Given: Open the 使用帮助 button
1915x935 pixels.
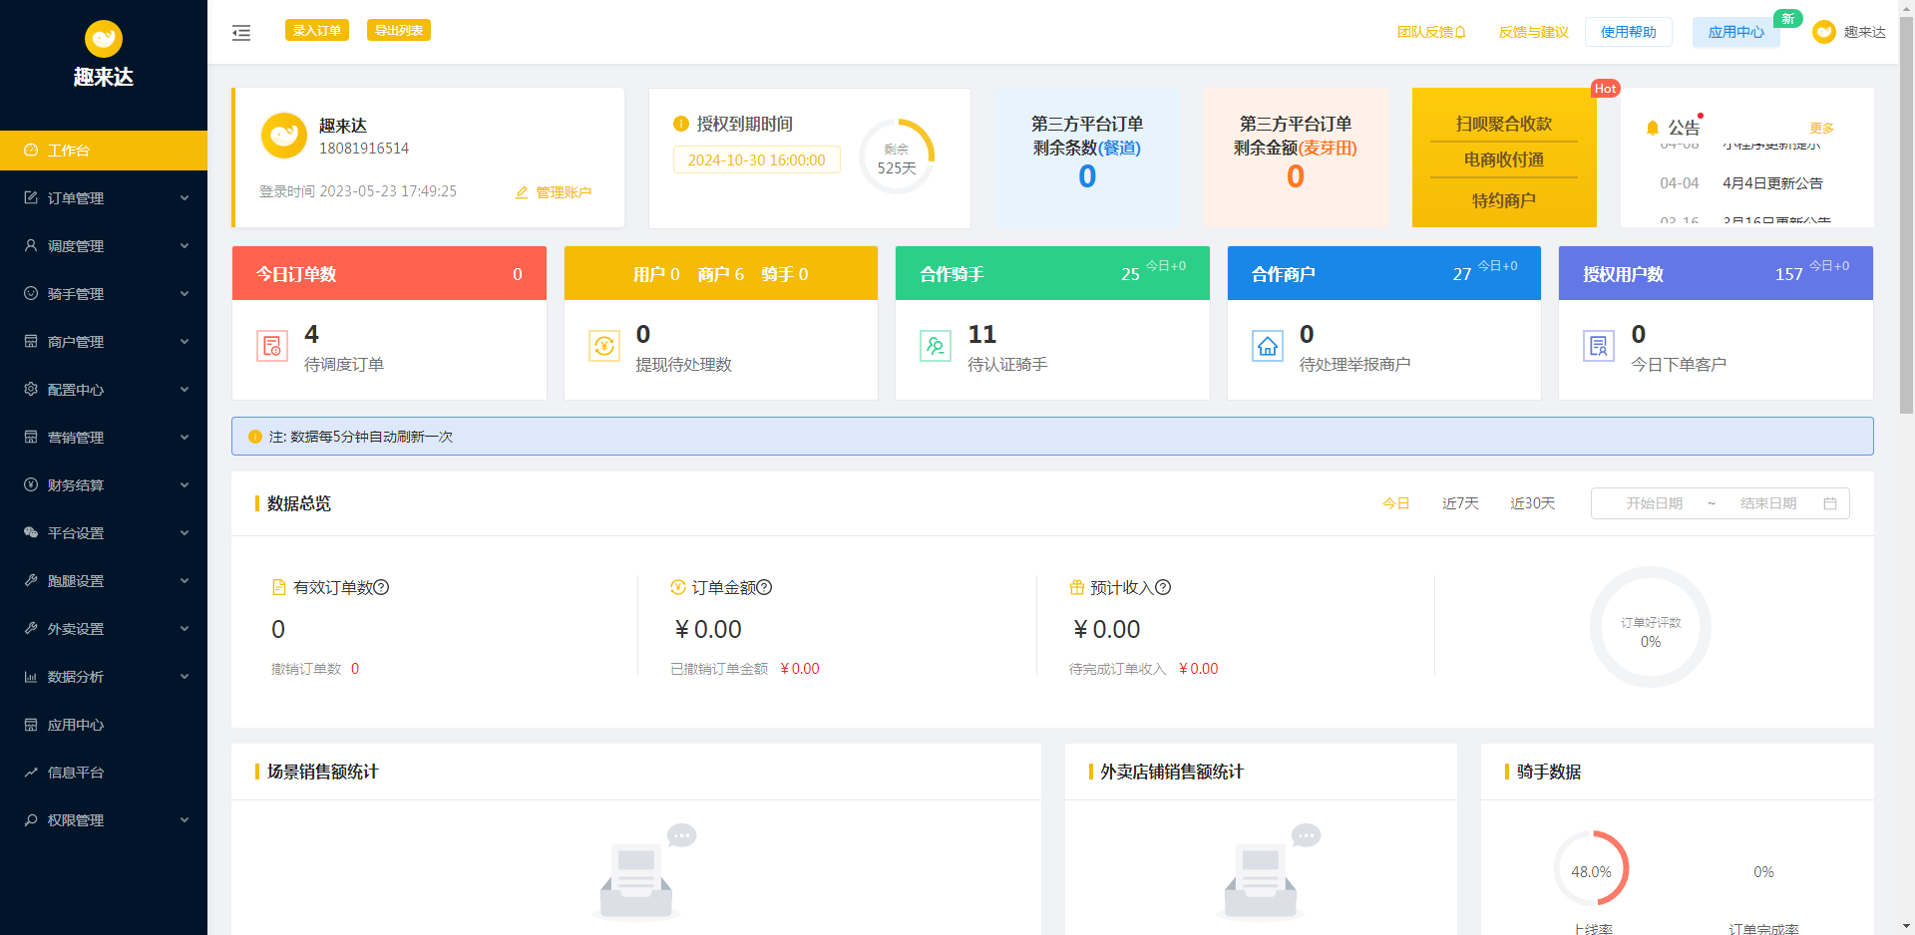Looking at the screenshot, I should 1628,32.
